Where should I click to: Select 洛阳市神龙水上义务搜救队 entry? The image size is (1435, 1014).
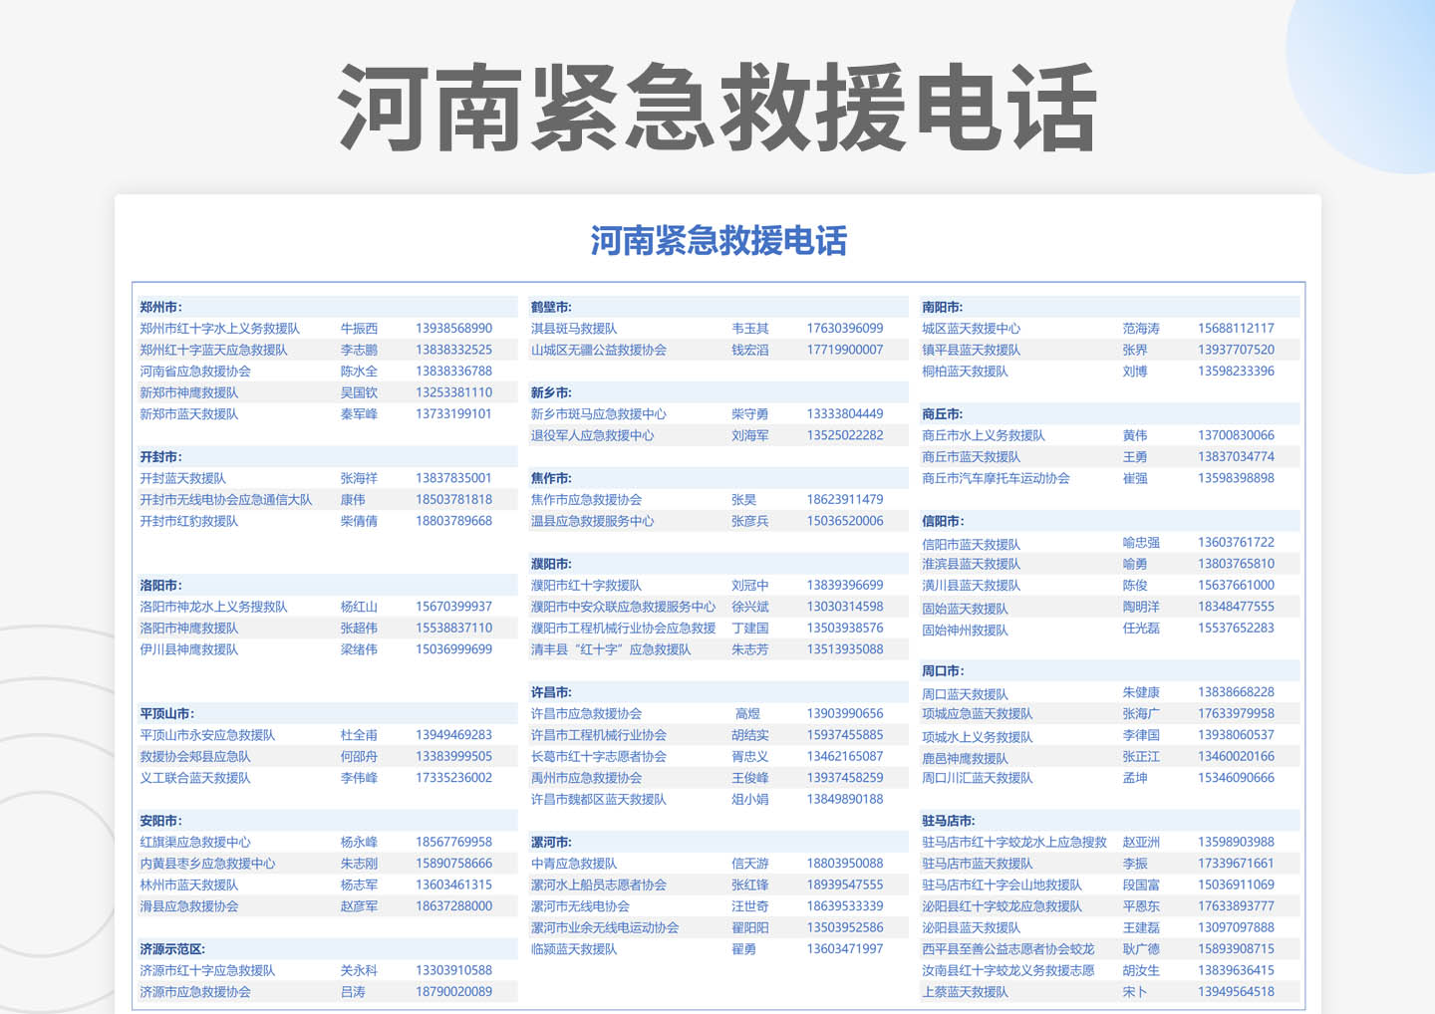click(x=211, y=606)
